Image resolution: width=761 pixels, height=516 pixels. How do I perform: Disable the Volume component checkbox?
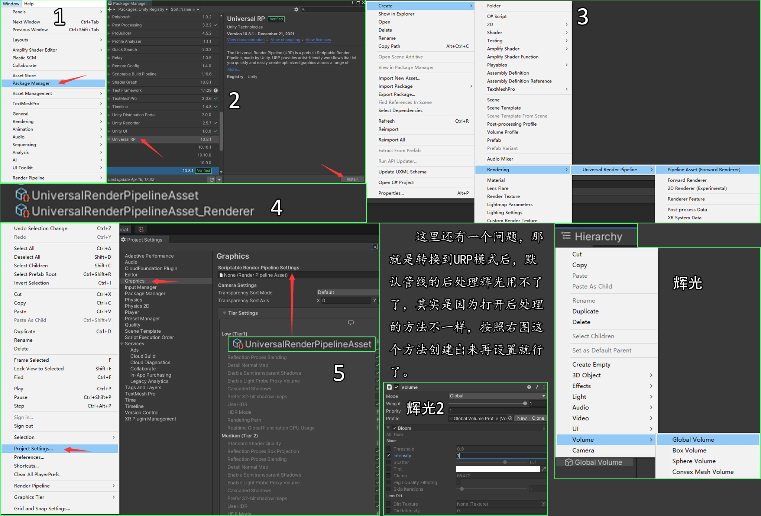pos(396,387)
